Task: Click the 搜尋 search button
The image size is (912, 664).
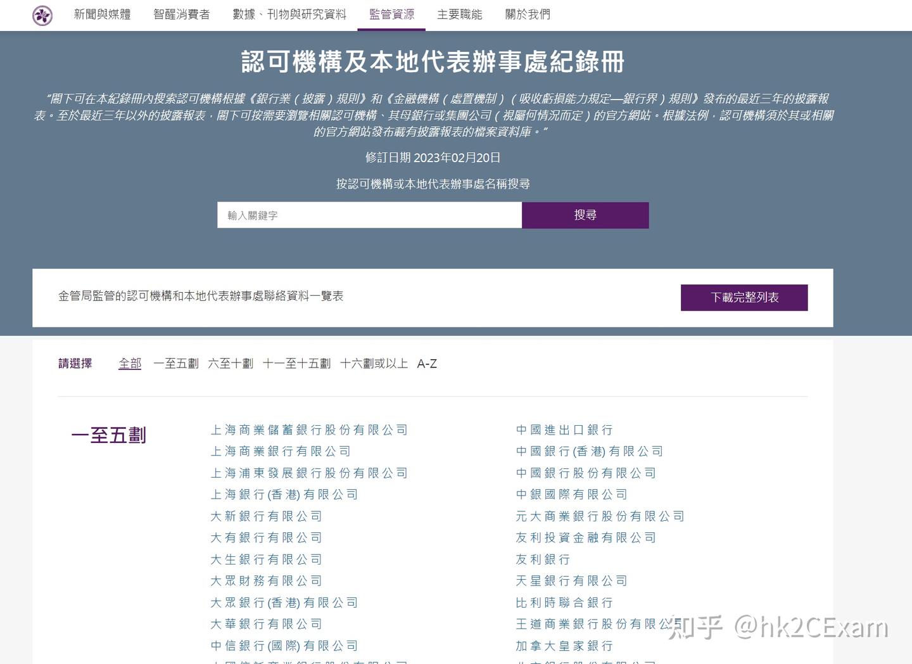Action: (x=584, y=215)
